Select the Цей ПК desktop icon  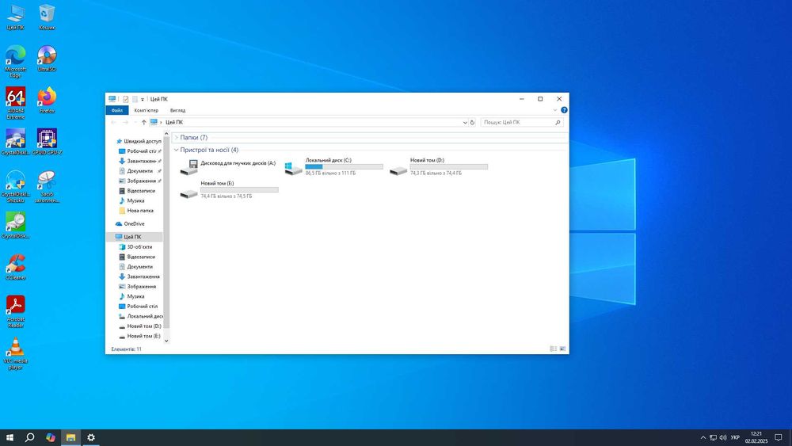pyautogui.click(x=15, y=17)
